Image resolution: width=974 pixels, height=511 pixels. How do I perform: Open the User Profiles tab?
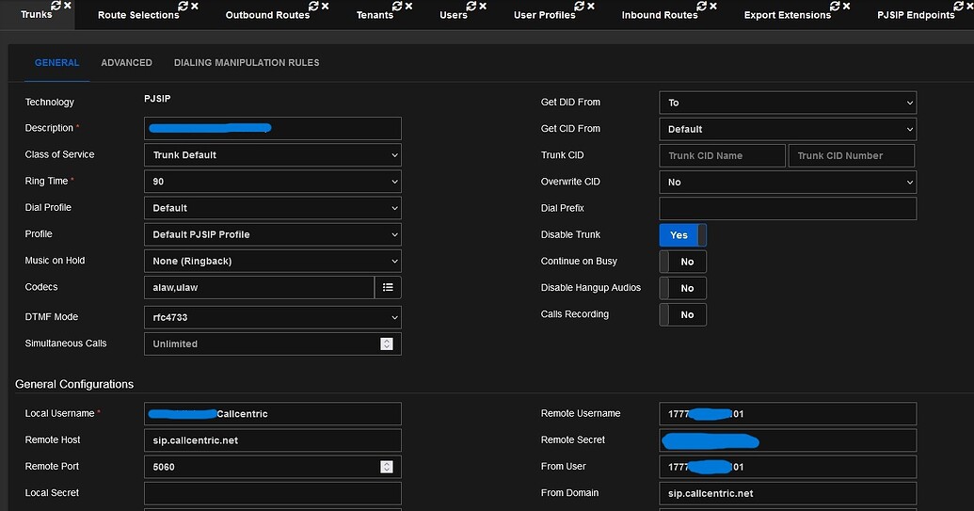[545, 15]
